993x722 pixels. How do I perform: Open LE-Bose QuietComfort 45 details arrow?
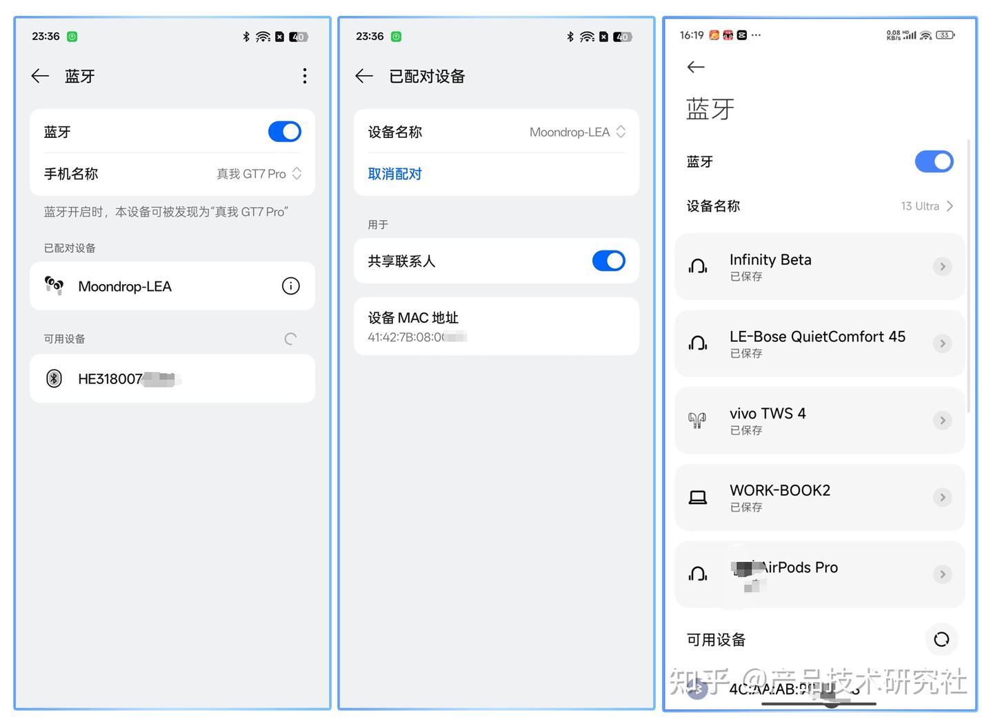coord(943,343)
